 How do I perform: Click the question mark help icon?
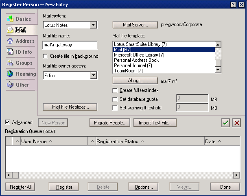233,4
